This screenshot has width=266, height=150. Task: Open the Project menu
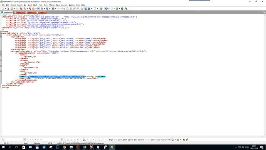point(13,5)
